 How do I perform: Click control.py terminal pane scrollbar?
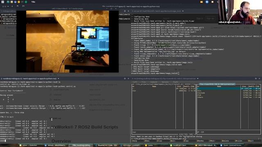[130, 130]
